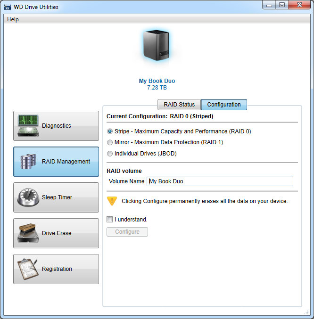
Task: Select the RAID Management section
Action: click(x=56, y=162)
